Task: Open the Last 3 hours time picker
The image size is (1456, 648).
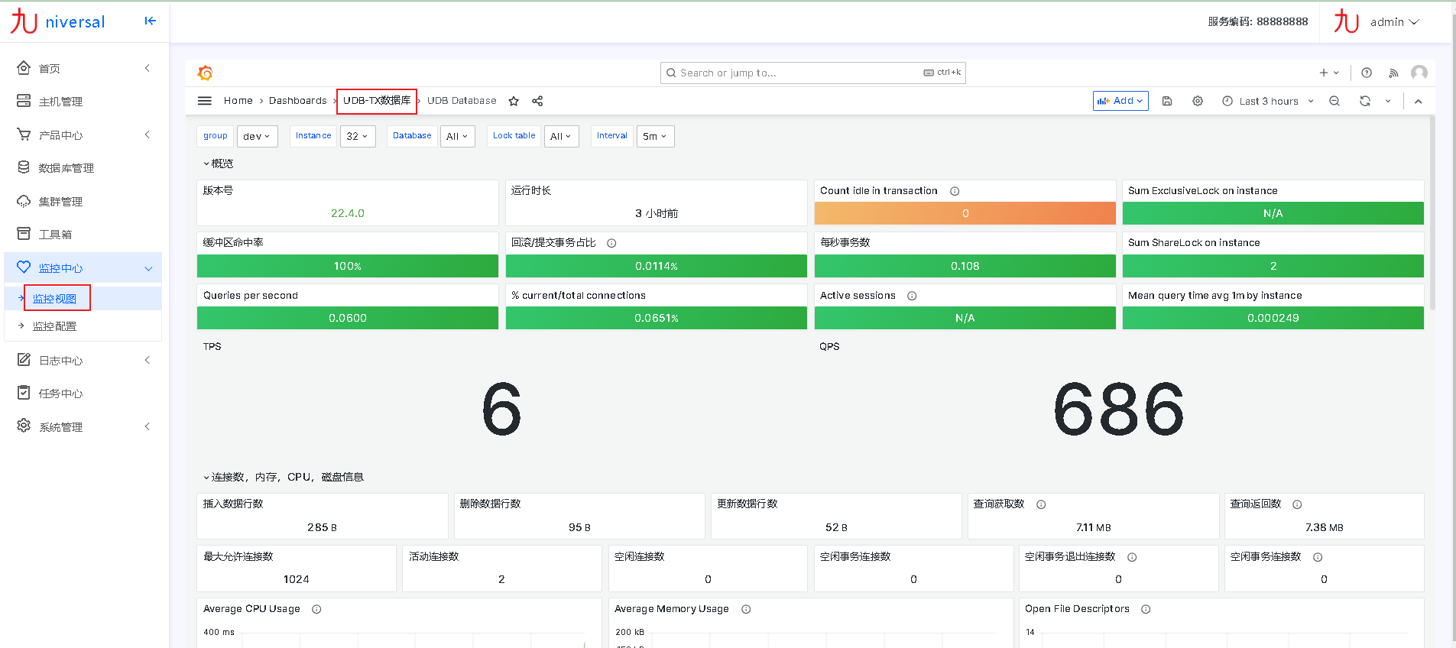Action: (1269, 101)
